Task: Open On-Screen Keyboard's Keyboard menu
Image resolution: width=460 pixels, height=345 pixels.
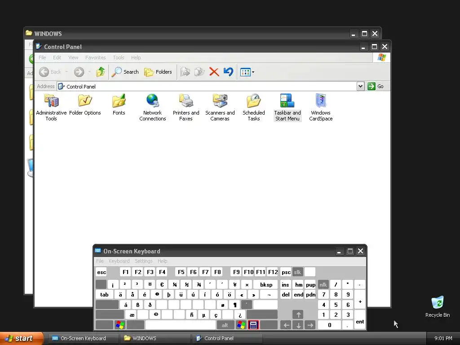Action: click(x=119, y=261)
